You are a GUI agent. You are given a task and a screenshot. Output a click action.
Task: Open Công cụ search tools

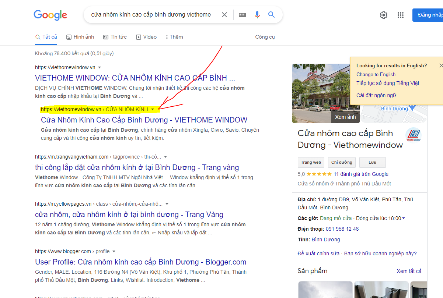[x=265, y=37]
